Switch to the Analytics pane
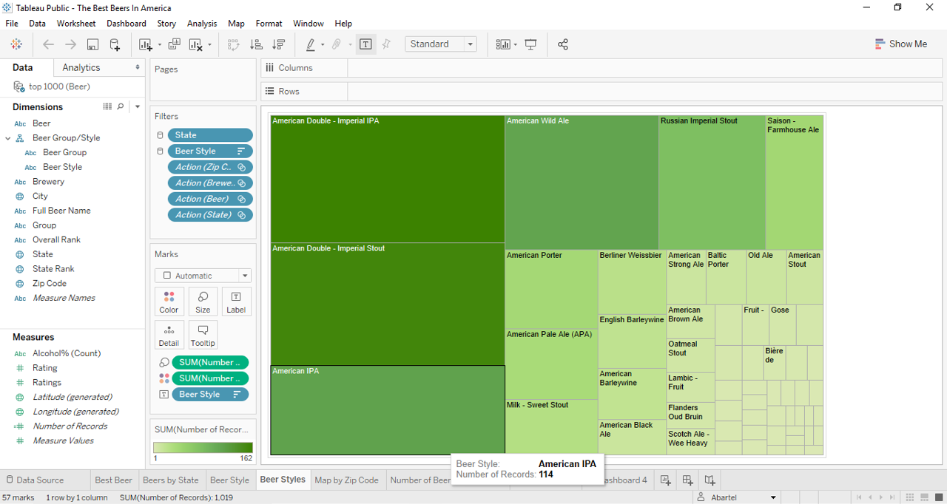 click(x=81, y=67)
